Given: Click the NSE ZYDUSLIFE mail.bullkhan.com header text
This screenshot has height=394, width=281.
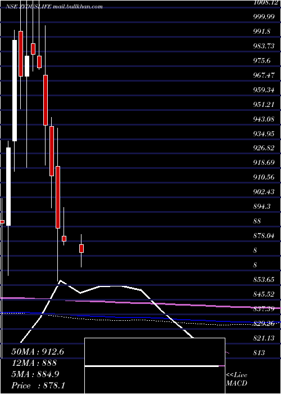Looking at the screenshot, I should click(x=54, y=7).
